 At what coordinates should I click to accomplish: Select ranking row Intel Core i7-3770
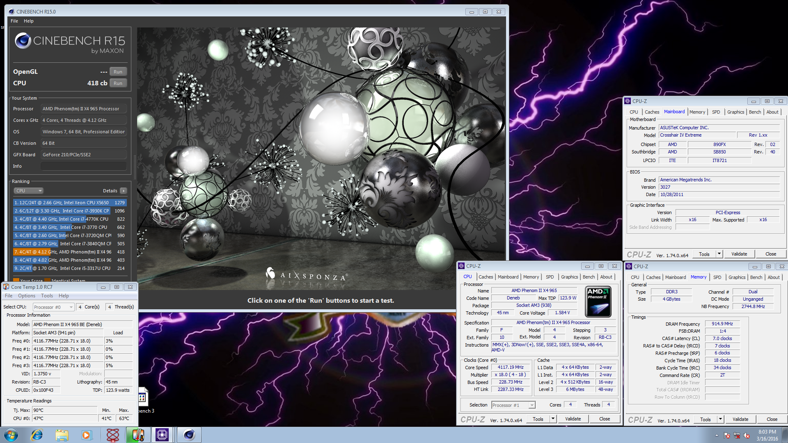point(70,227)
